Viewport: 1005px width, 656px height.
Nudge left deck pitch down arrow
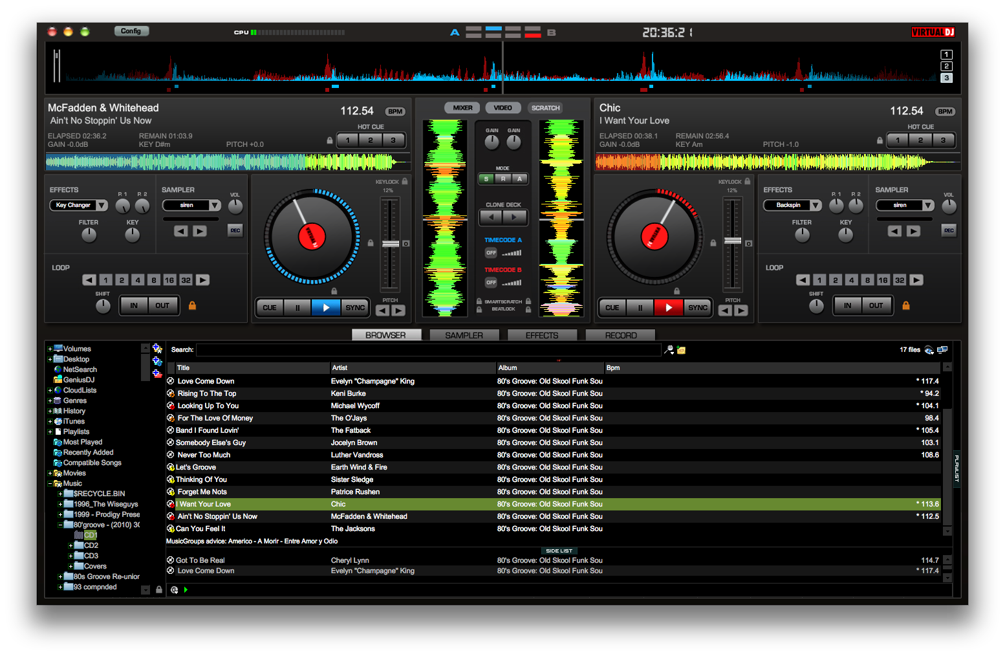(383, 311)
